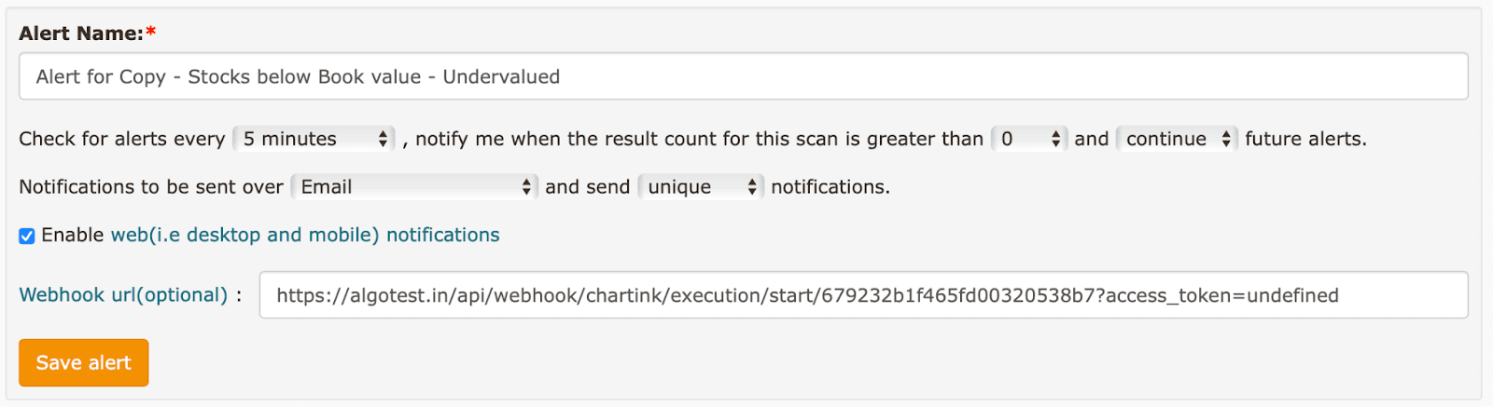Click the arrows on the Email selector
The height and width of the screenshot is (407, 1493).
(x=526, y=187)
